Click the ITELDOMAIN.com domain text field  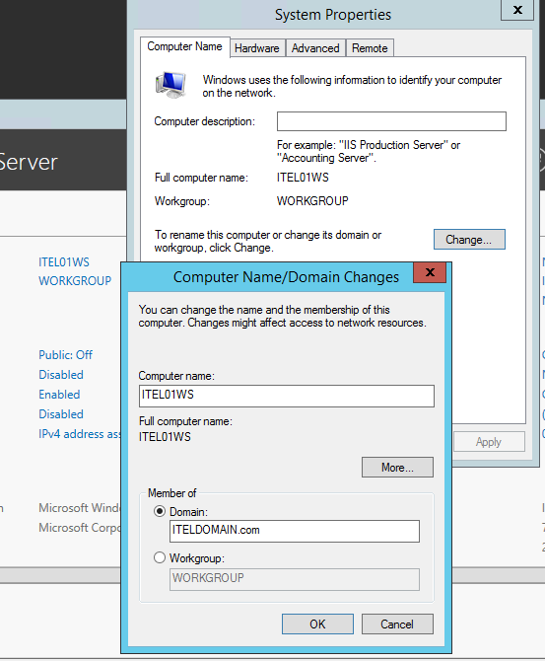(x=295, y=531)
